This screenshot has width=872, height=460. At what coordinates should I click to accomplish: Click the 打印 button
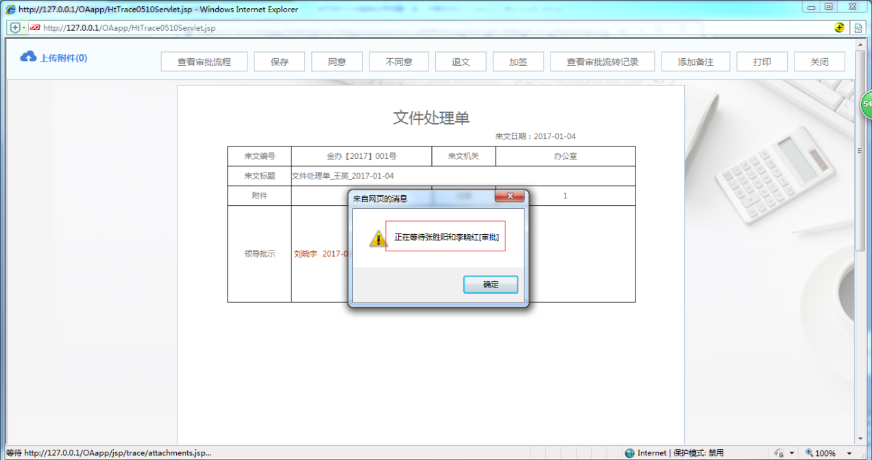tap(762, 62)
